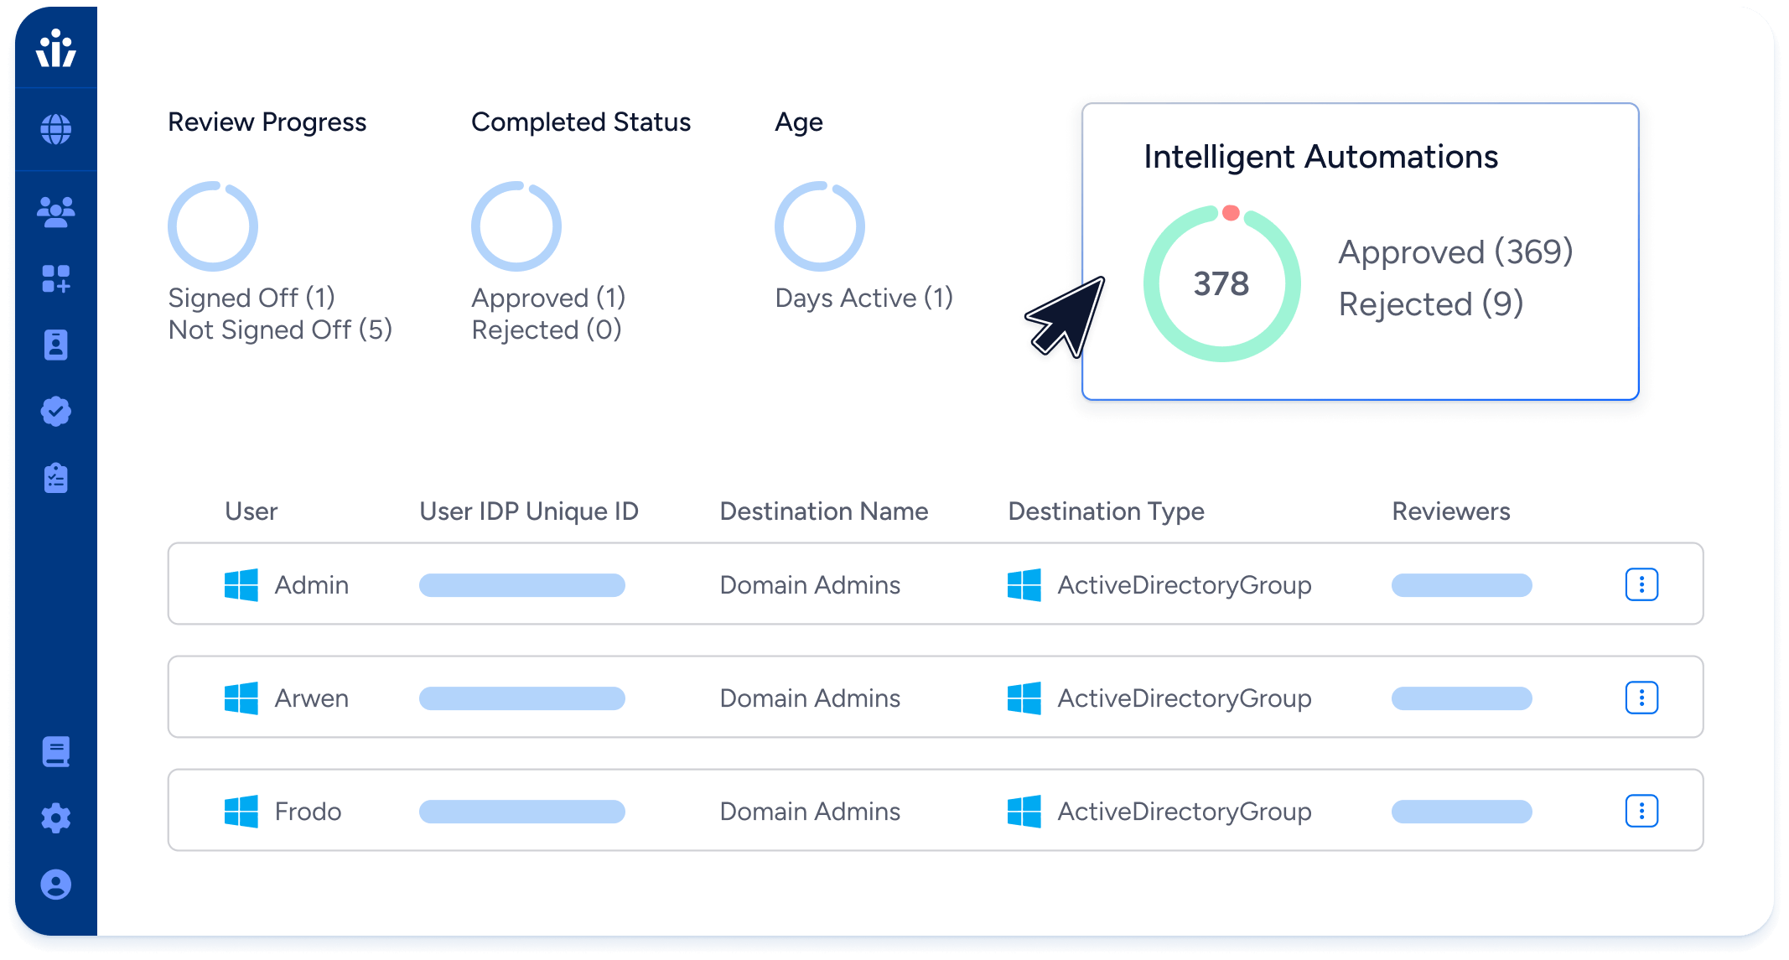The height and width of the screenshot is (960, 1789).
Task: Click the Days Active (1) label
Action: click(864, 298)
